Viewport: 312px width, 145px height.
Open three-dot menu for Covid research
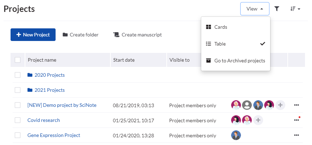coord(296,120)
